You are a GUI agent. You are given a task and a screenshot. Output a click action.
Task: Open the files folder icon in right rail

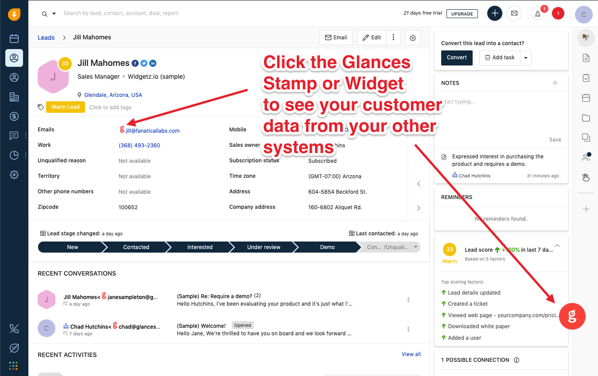[586, 118]
